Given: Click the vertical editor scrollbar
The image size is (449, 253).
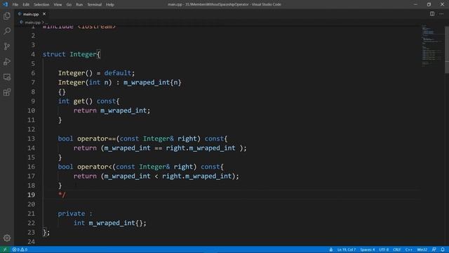Looking at the screenshot, I should coord(447,50).
